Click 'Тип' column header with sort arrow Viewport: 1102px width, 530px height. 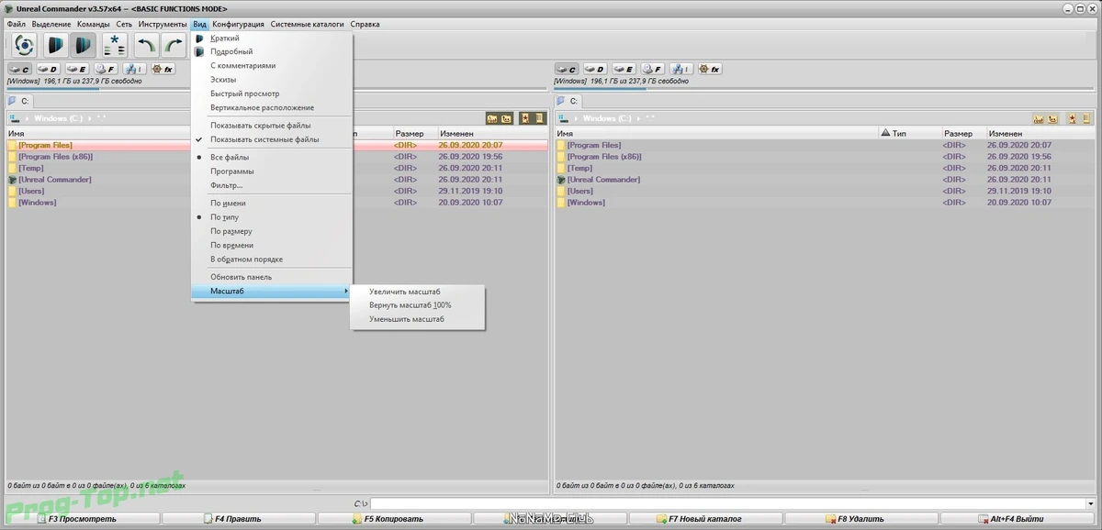[909, 134]
